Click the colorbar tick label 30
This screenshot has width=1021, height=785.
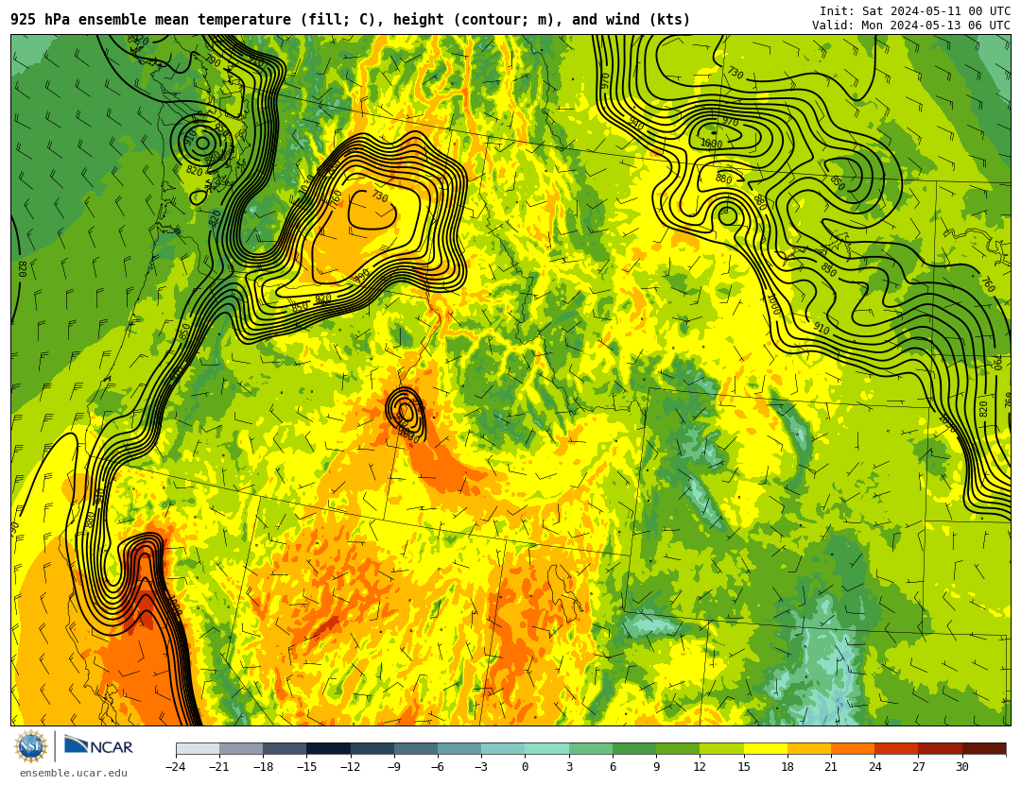point(961,767)
